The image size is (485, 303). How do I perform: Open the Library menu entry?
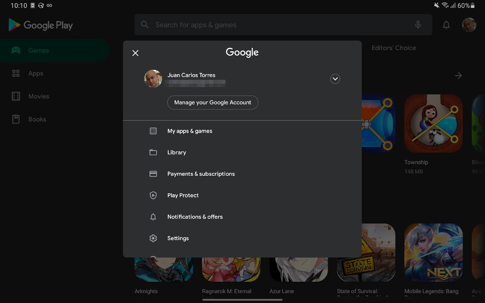[x=177, y=153]
